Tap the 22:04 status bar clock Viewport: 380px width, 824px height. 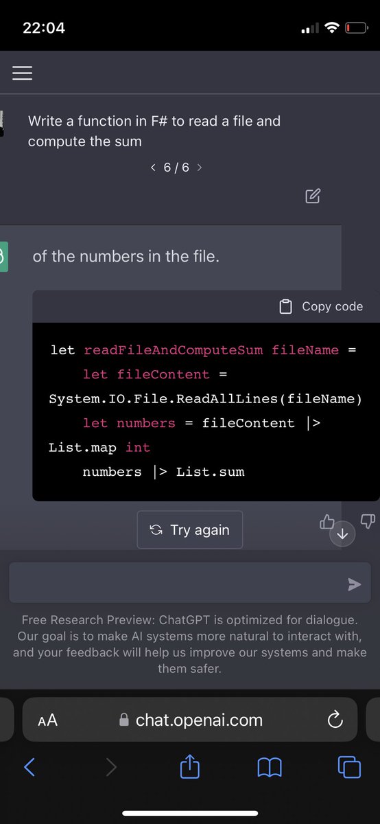click(x=44, y=28)
